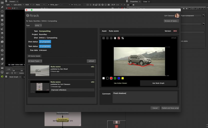The width and height of the screenshot is (208, 128).
Task: Open the Image nodes menu in Nuke toolbar
Action: coord(2,3)
